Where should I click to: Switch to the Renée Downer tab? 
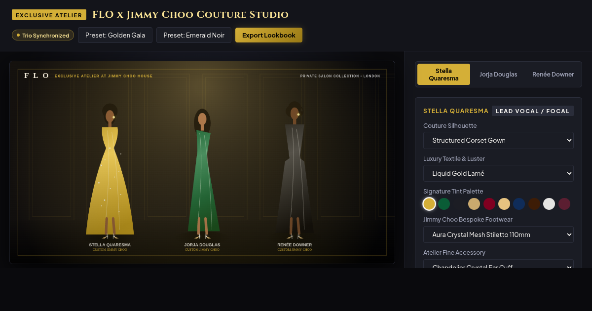(x=553, y=75)
